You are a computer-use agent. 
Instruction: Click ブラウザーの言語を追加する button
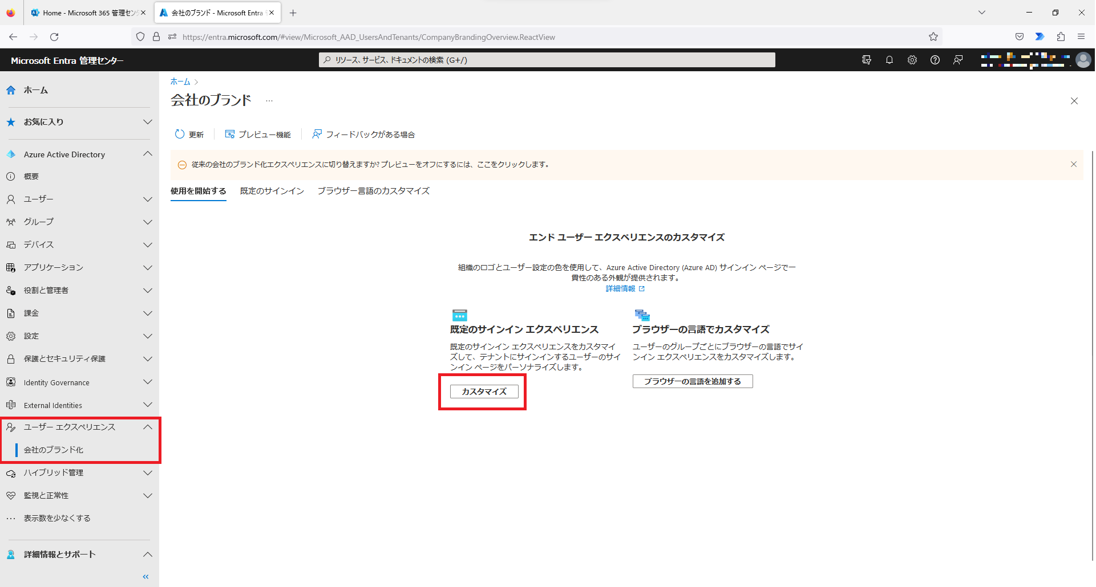(x=693, y=381)
